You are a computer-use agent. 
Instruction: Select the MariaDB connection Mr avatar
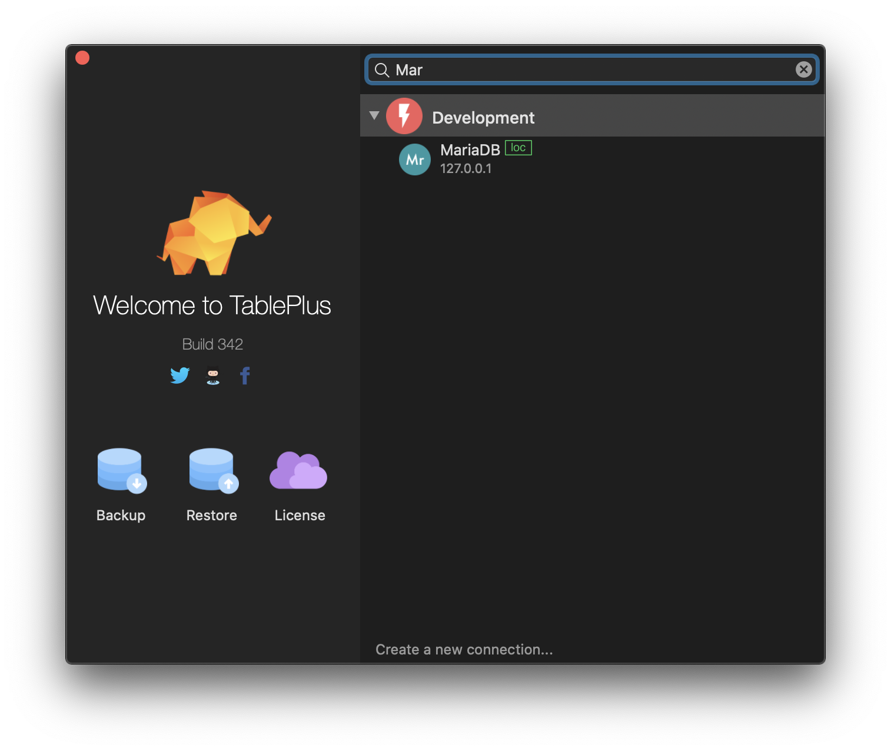point(415,159)
